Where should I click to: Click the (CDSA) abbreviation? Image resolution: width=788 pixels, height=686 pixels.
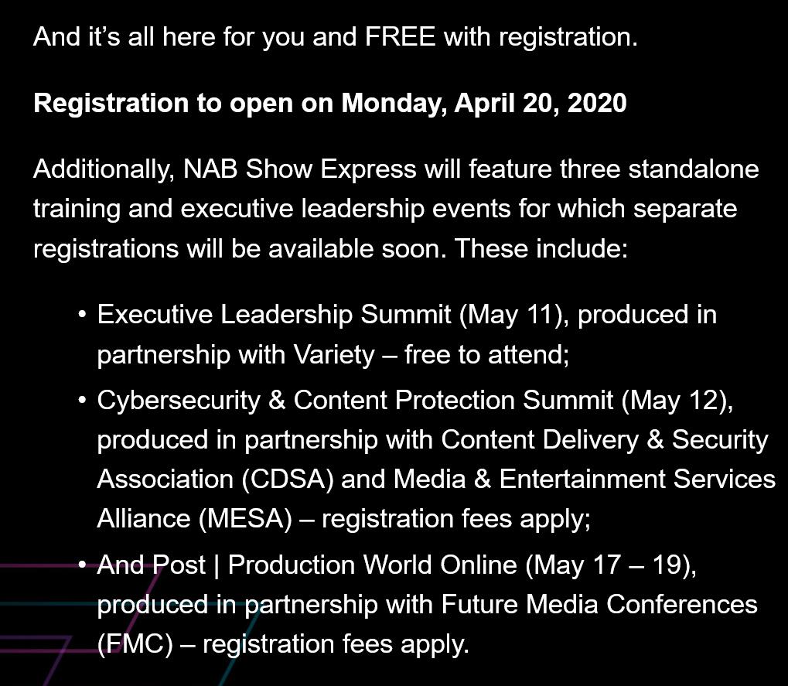[x=288, y=480]
